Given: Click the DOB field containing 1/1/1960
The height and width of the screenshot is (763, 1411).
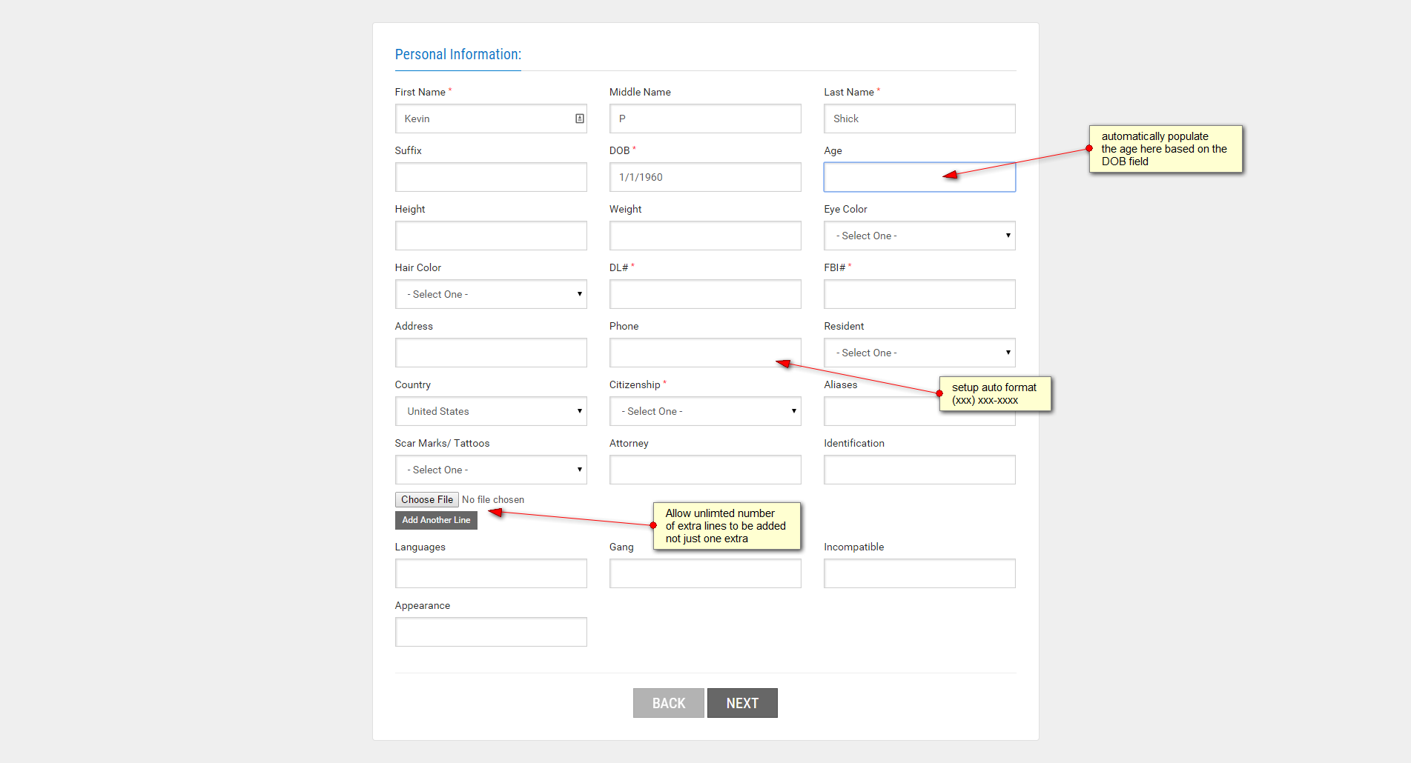Looking at the screenshot, I should pyautogui.click(x=704, y=177).
